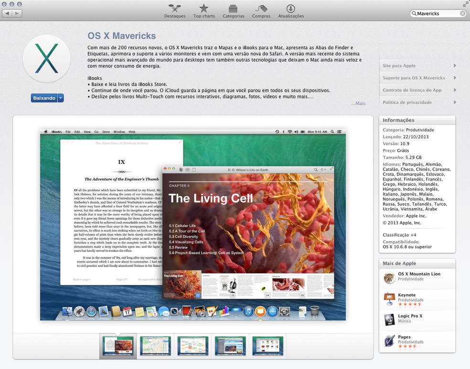Select the first iBooks screenshot thumbnail
470x369 pixels.
pos(118,346)
